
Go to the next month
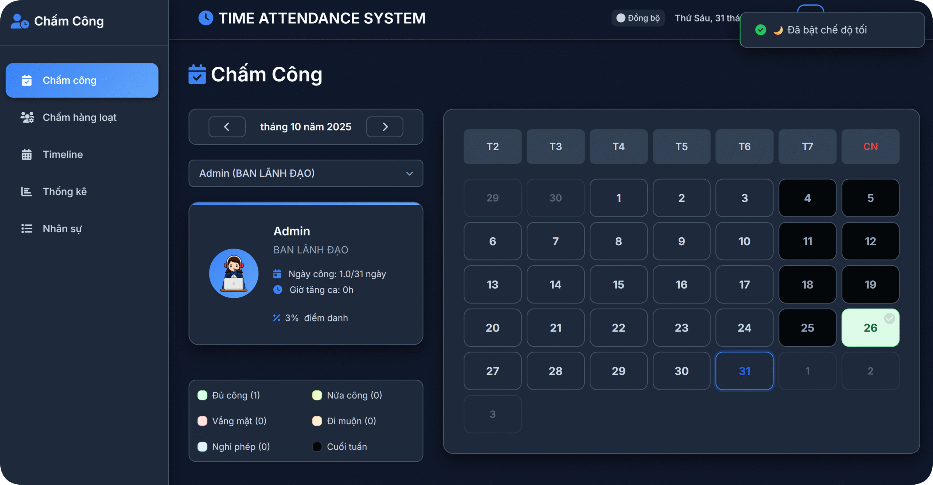point(385,127)
